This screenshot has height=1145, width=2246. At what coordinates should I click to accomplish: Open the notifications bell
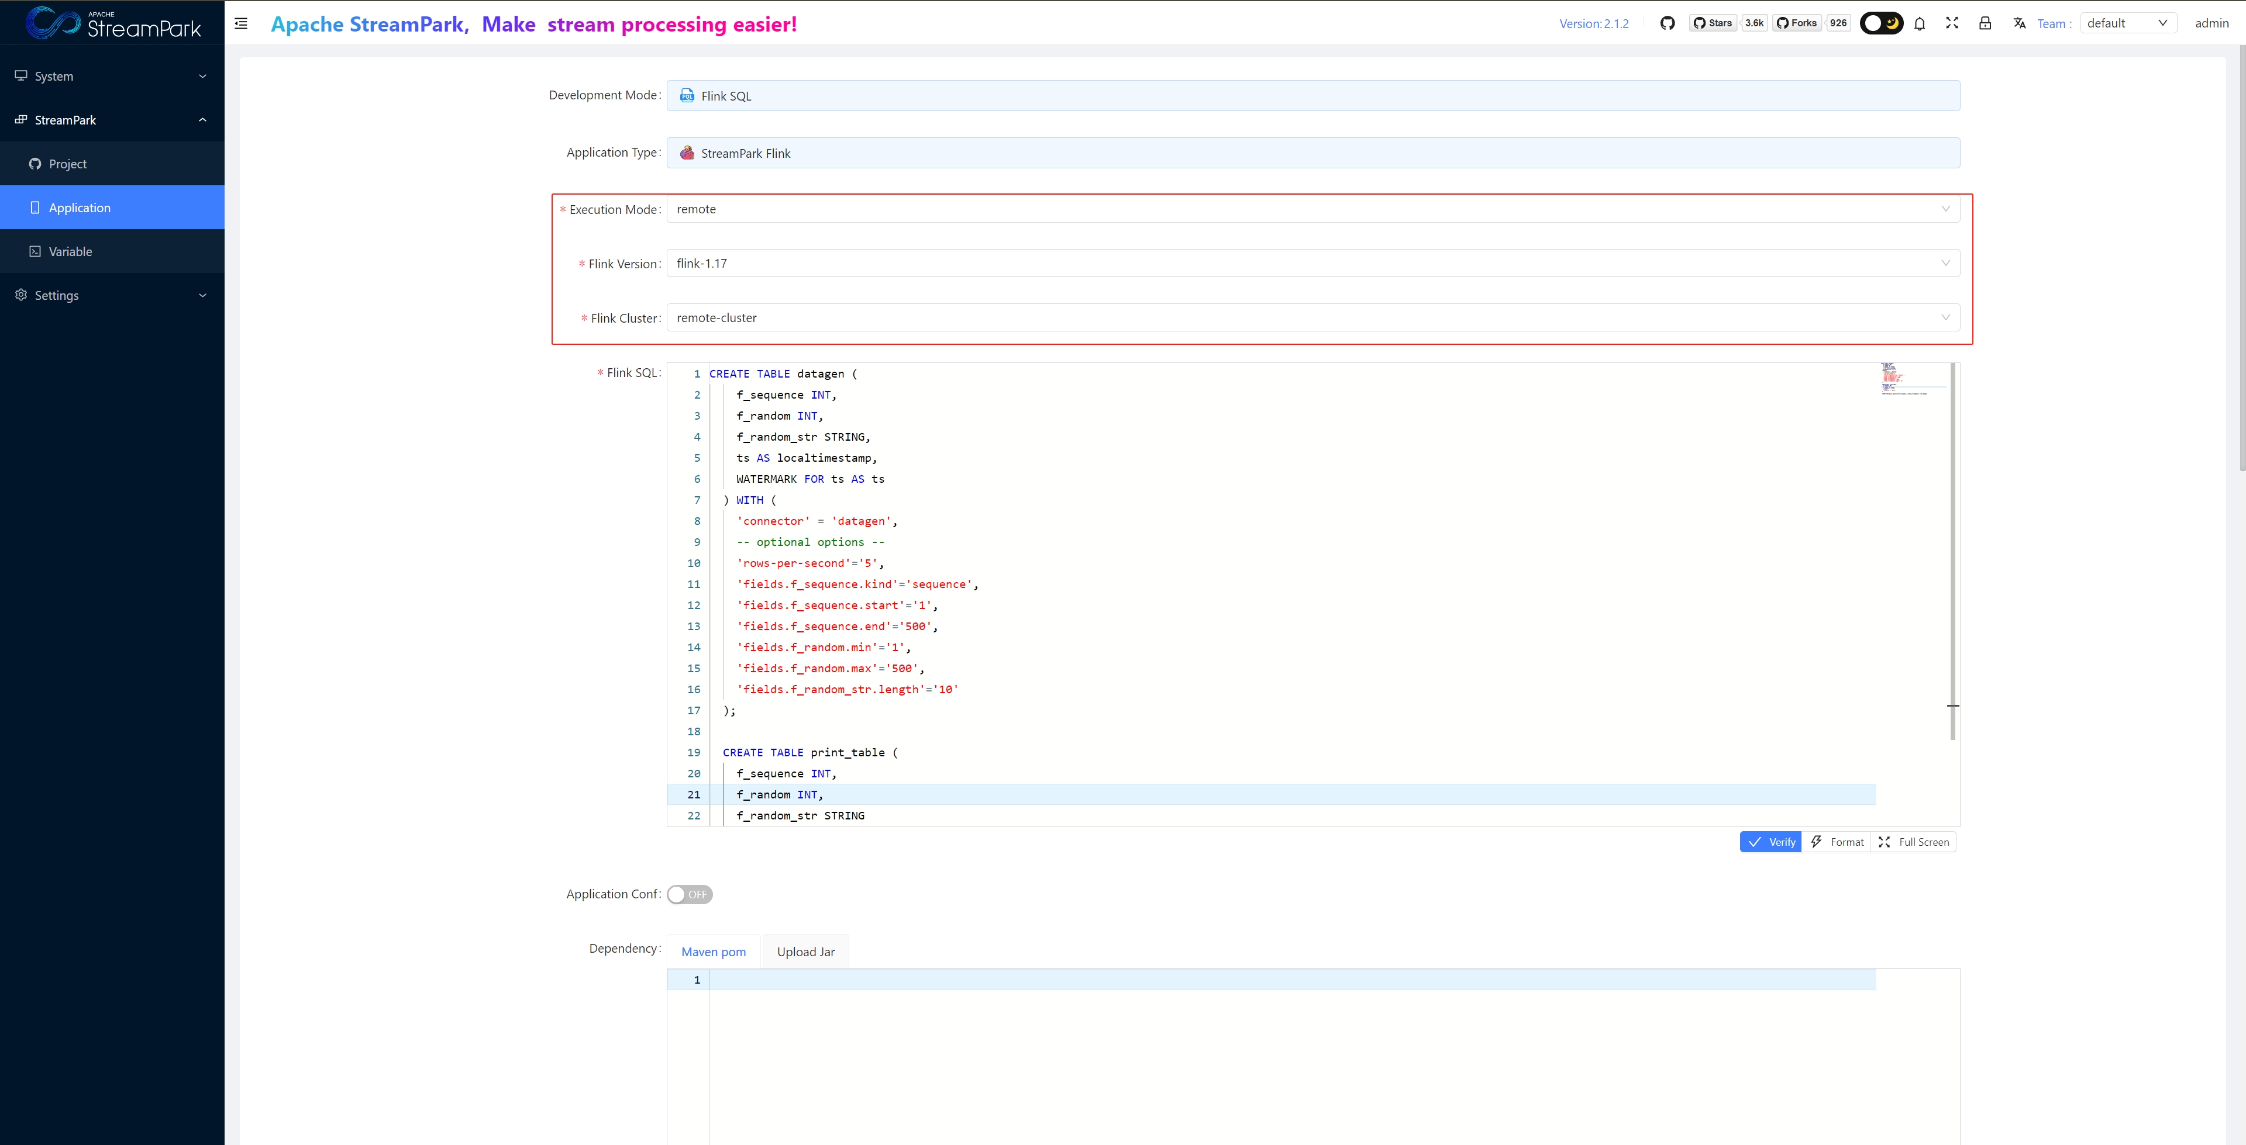1919,23
